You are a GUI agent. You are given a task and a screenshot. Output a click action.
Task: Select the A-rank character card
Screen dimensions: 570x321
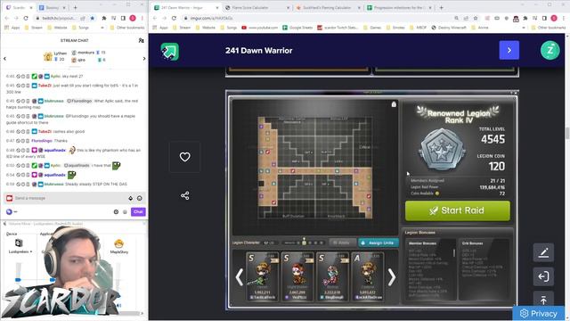pyautogui.click(x=367, y=276)
